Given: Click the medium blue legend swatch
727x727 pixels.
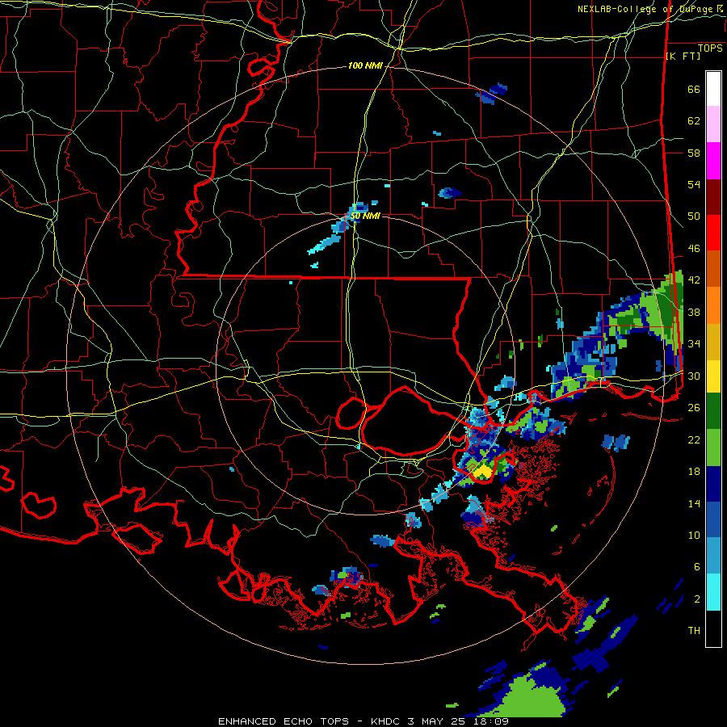Looking at the screenshot, I should click(x=713, y=519).
